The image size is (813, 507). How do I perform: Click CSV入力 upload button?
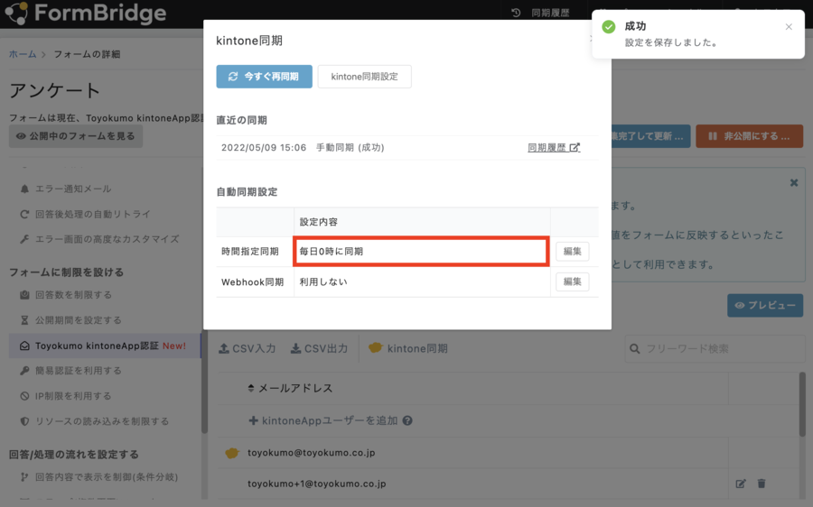click(x=248, y=348)
